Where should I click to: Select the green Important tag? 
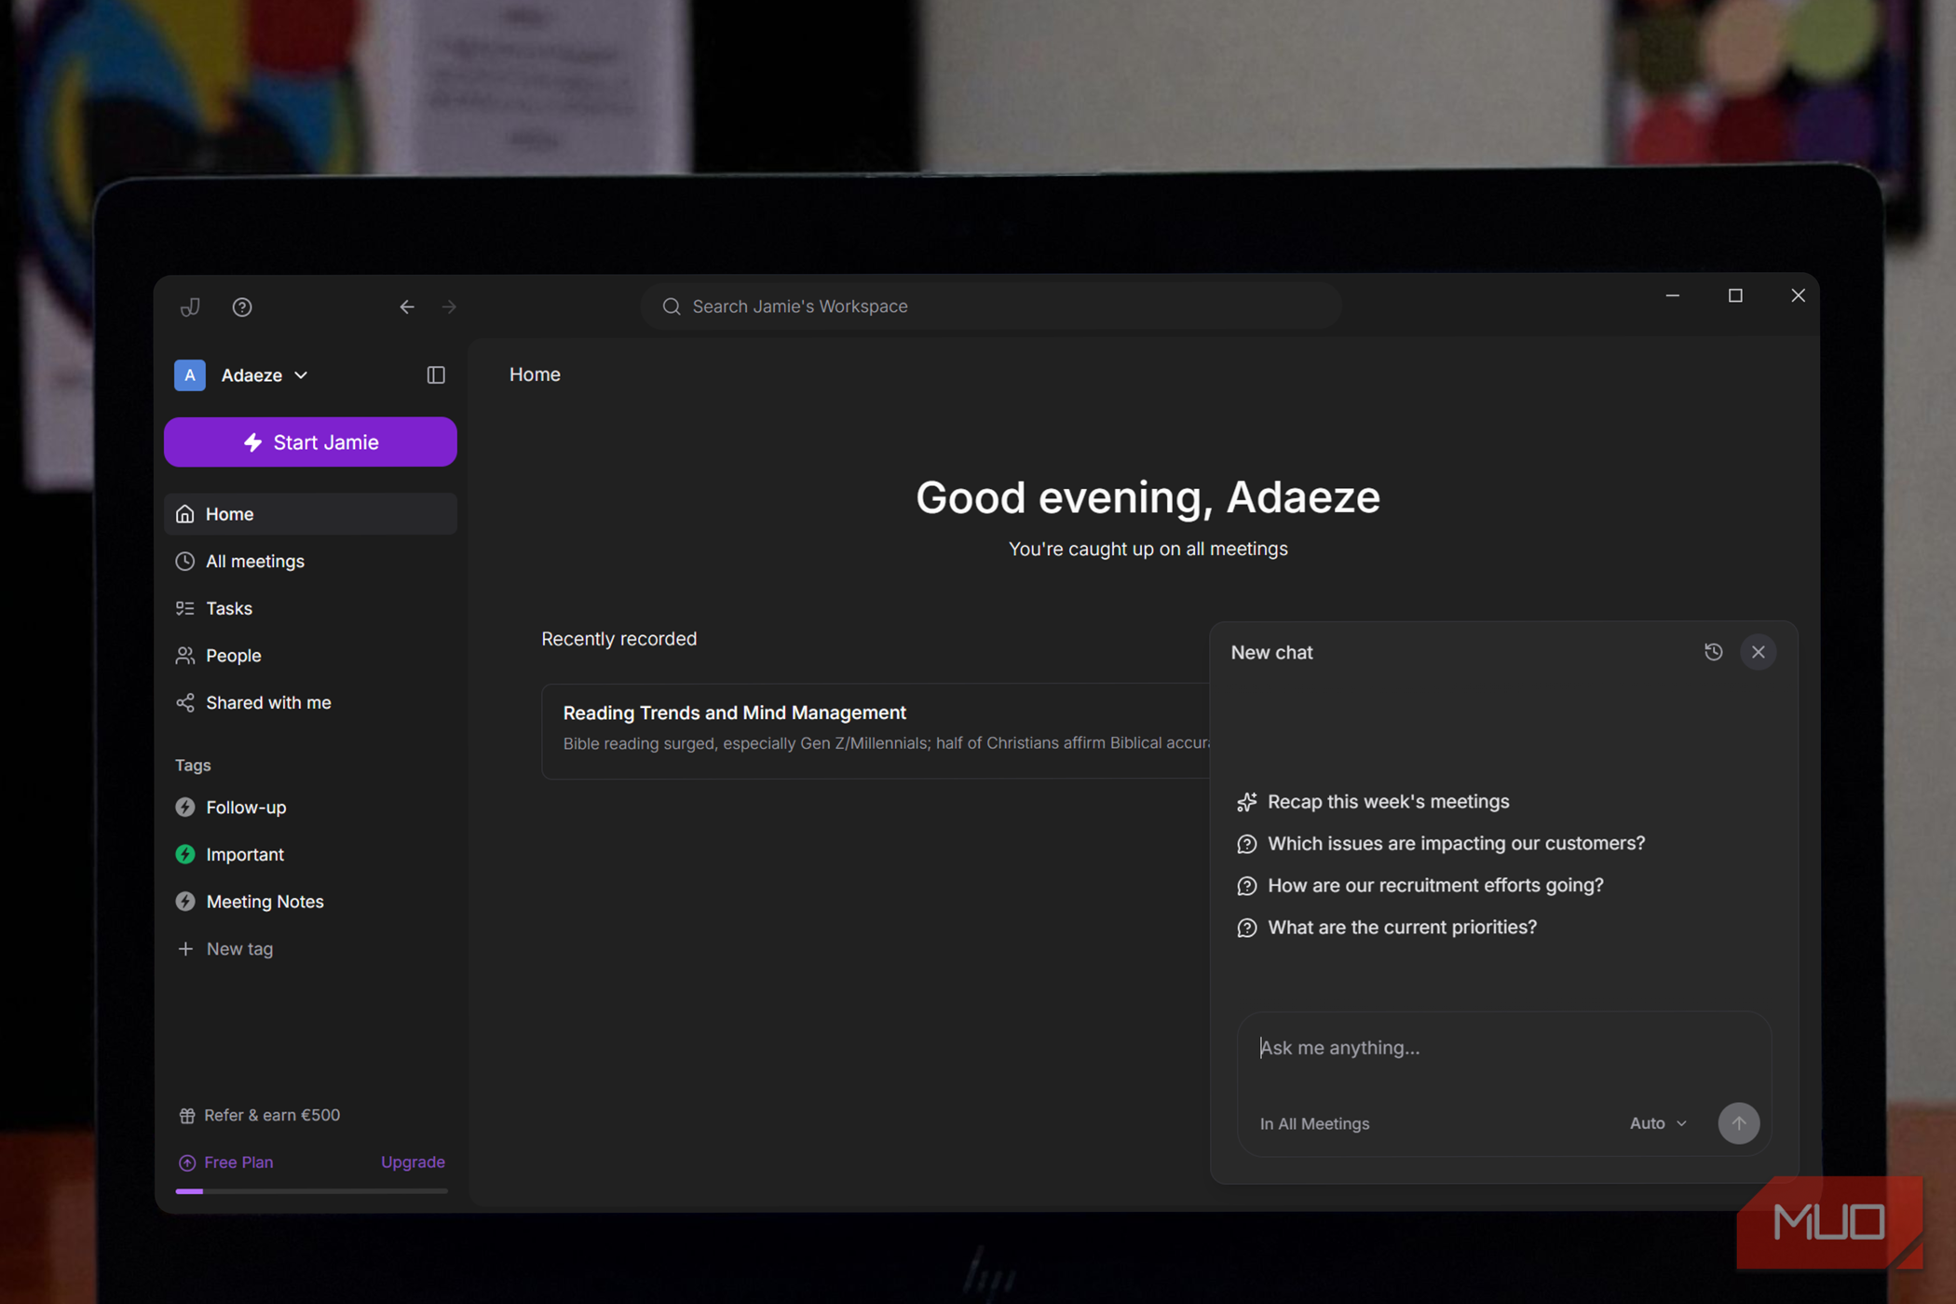pyautogui.click(x=244, y=854)
